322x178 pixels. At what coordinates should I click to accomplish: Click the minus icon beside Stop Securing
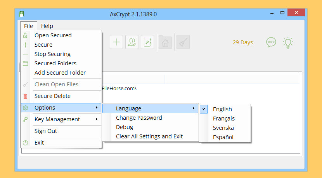[25, 54]
